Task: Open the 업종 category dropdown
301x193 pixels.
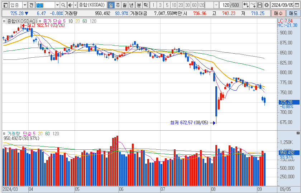Action: [25, 5]
